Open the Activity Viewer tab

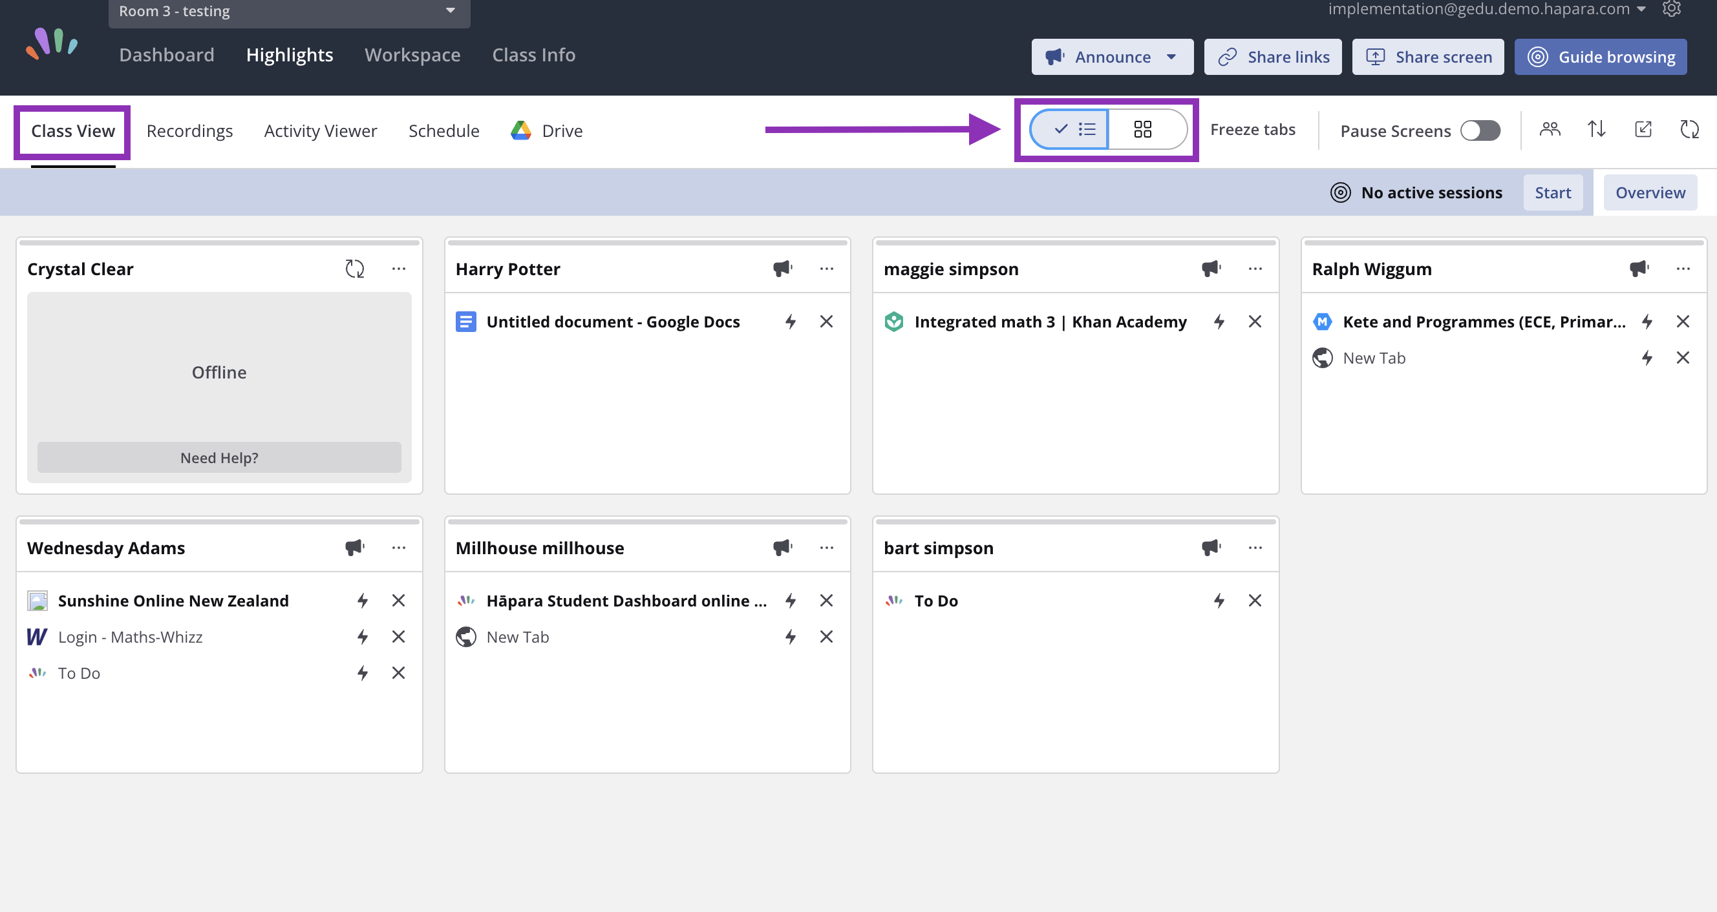pos(321,131)
